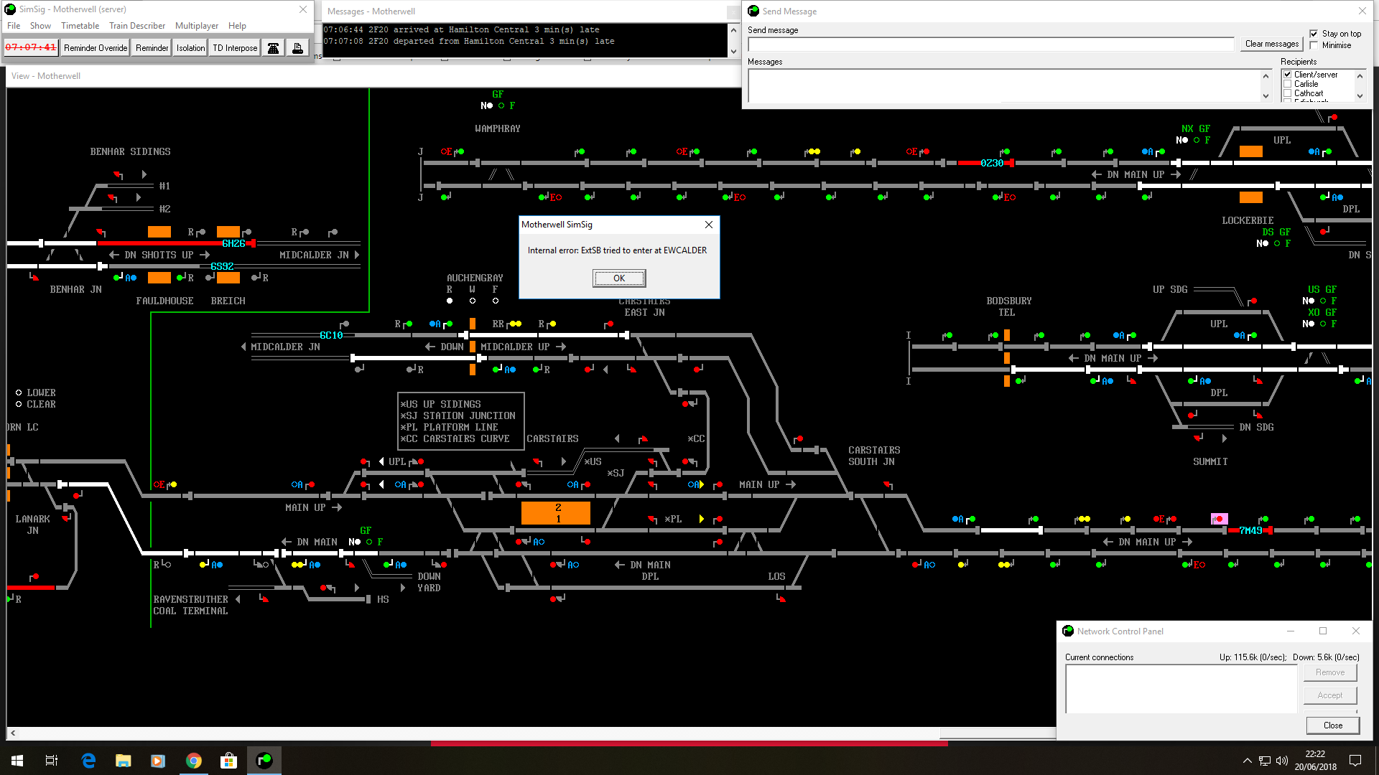Uncheck the Client/server recipient

pyautogui.click(x=1288, y=75)
